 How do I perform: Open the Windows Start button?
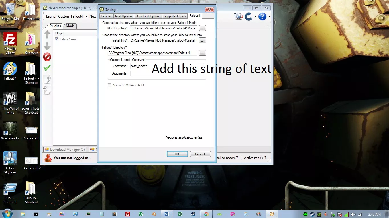pos(7,214)
